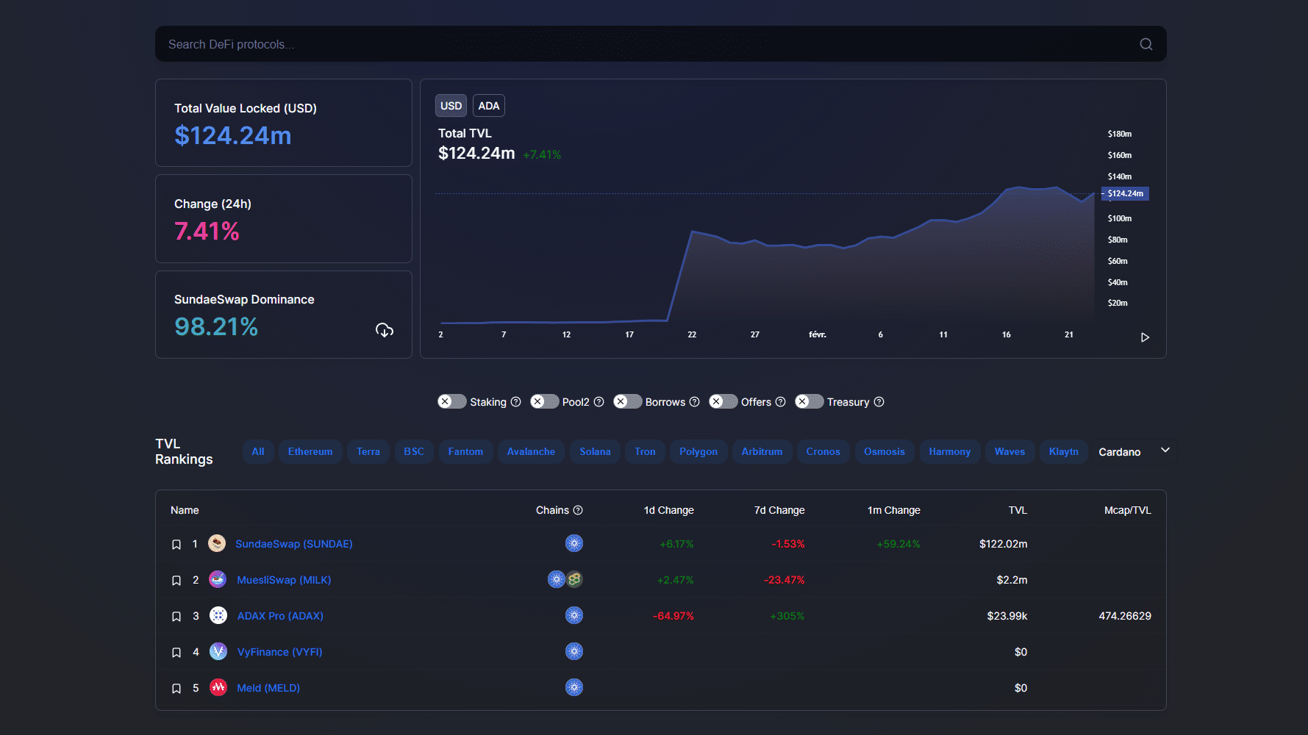Filter rankings by Waves
Image resolution: width=1308 pixels, height=735 pixels.
coord(1009,451)
